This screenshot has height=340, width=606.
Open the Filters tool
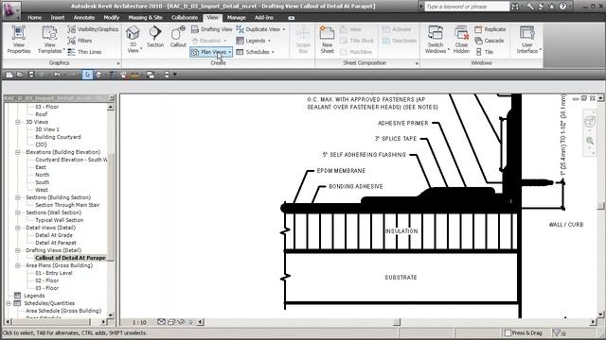coord(80,41)
